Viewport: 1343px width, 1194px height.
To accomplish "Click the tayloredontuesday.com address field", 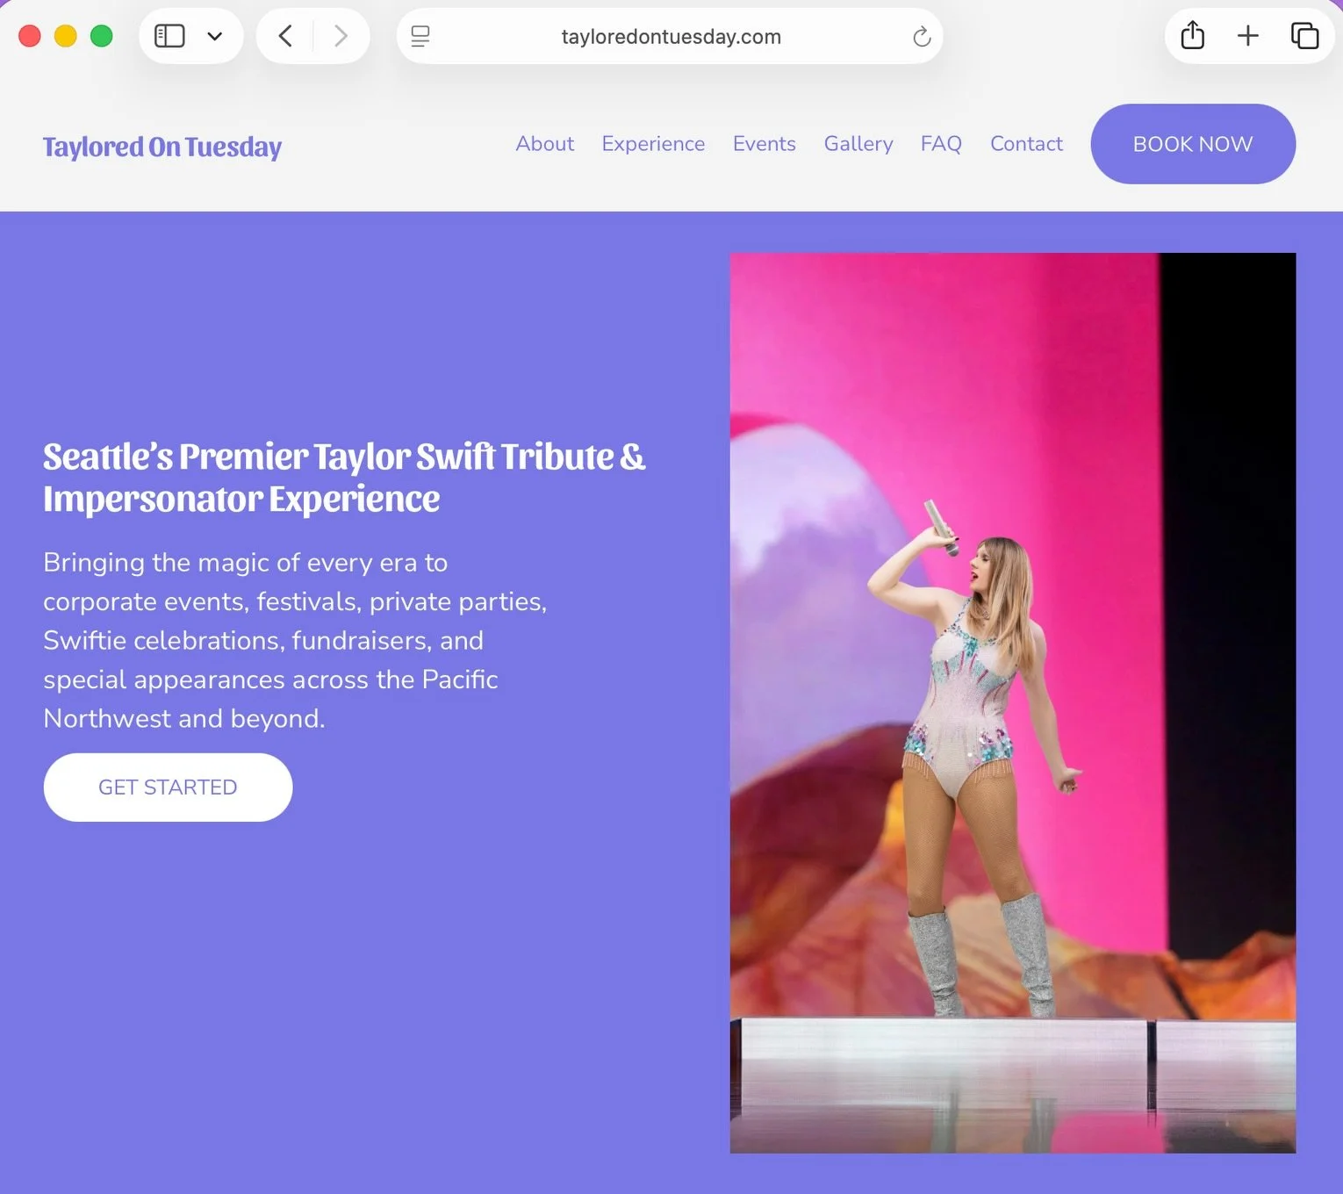I will [671, 36].
